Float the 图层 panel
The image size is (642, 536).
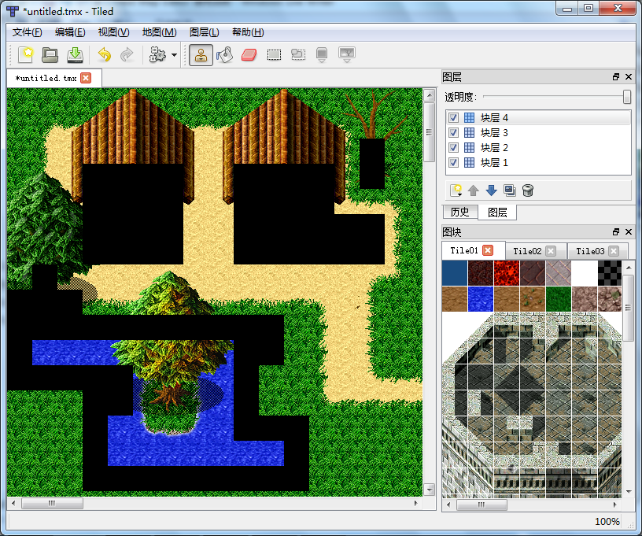(x=616, y=77)
